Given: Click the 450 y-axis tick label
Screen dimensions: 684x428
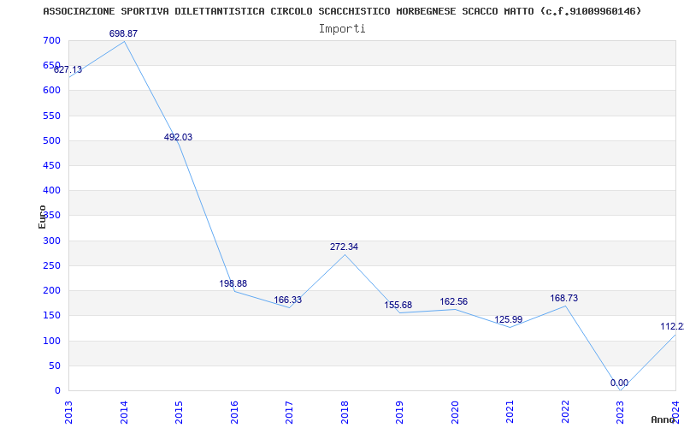Looking at the screenshot, I should click(x=51, y=165).
